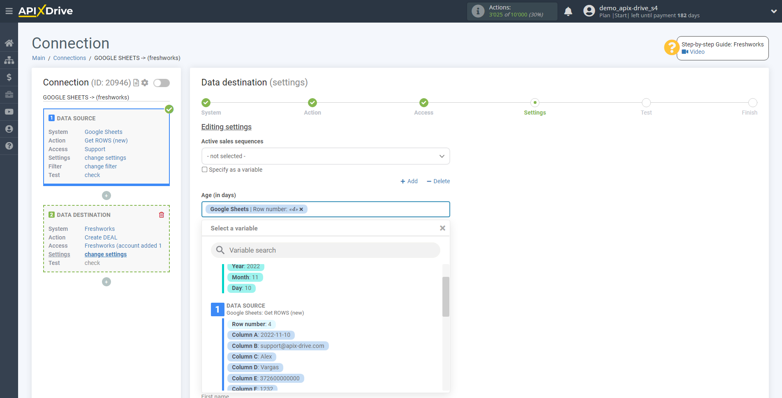Open connections sitemap sidebar icon
The height and width of the screenshot is (398, 782).
[9, 60]
